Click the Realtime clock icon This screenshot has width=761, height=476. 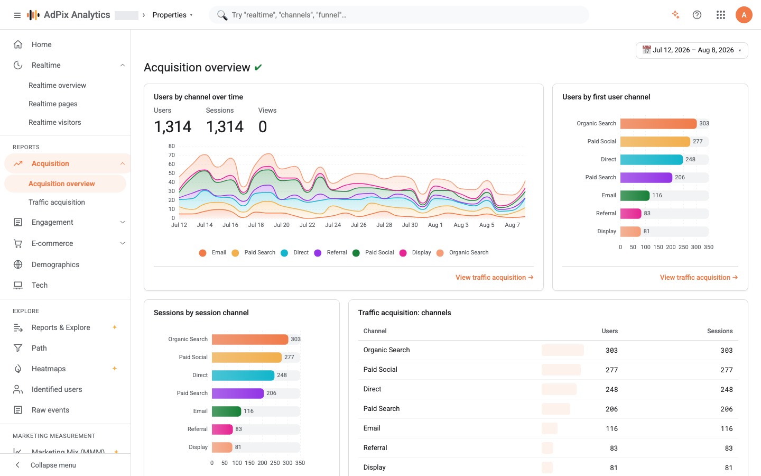(x=18, y=65)
